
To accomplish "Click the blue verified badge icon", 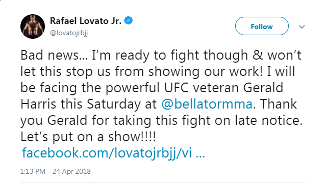I will tap(129, 20).
